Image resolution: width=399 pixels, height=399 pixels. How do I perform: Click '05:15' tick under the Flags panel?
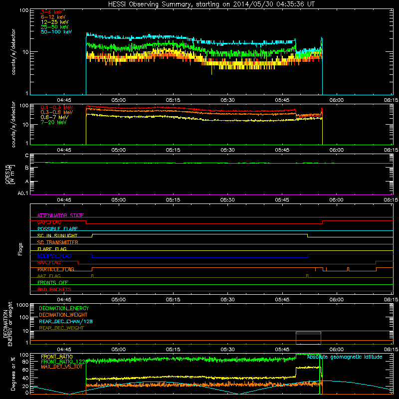[173, 300]
